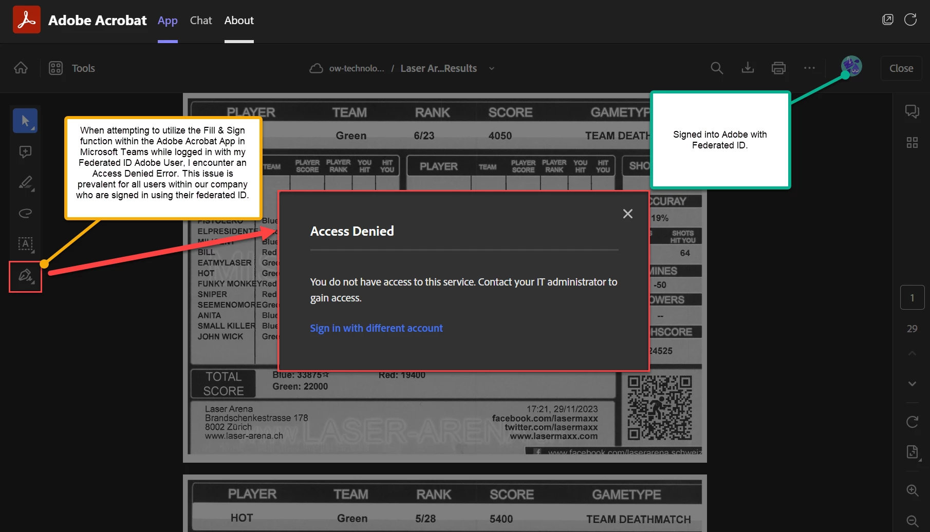Select the freehand draw tool

click(x=25, y=213)
